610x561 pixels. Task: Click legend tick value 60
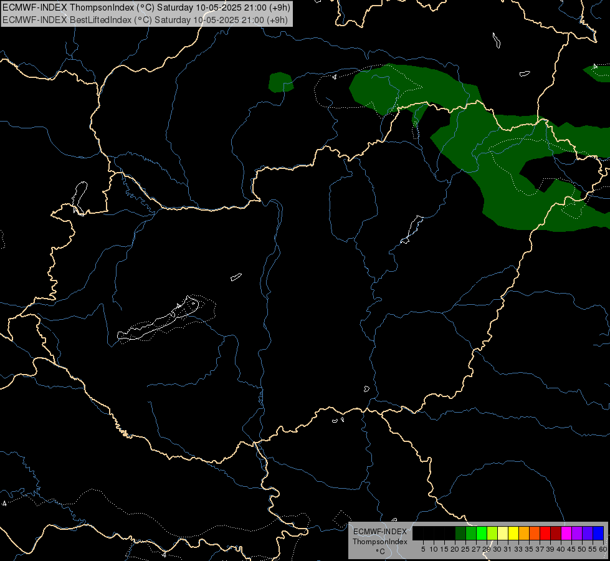pos(603,549)
